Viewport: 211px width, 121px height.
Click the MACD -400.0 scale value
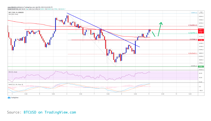201,91
